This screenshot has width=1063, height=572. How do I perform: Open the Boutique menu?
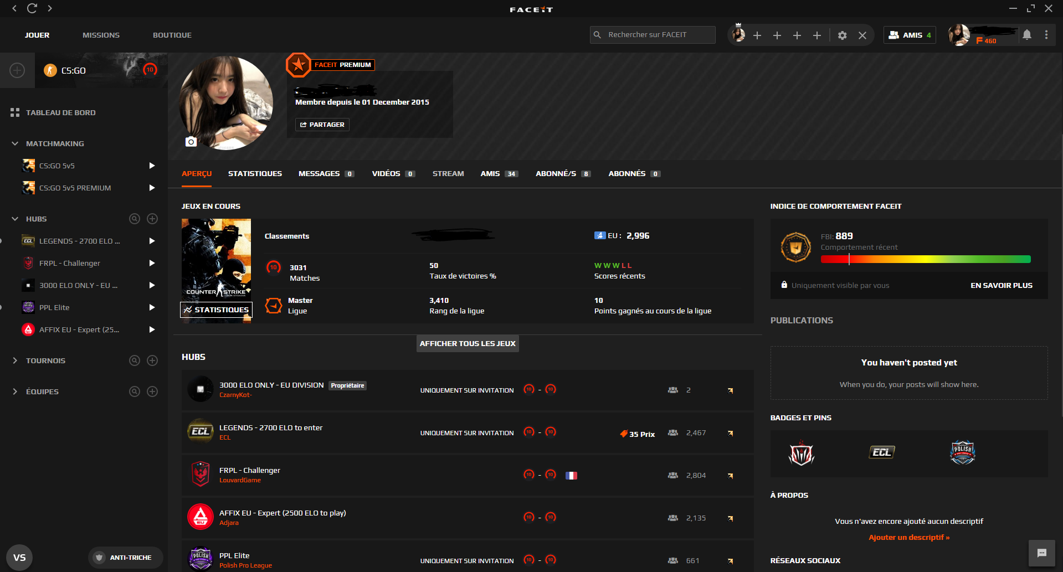[x=172, y=35]
